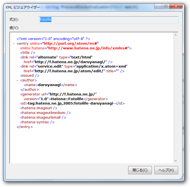The width and height of the screenshot is (190, 187).
Task: Click the xmlns:hatena namespace URL
Action: [88, 48]
